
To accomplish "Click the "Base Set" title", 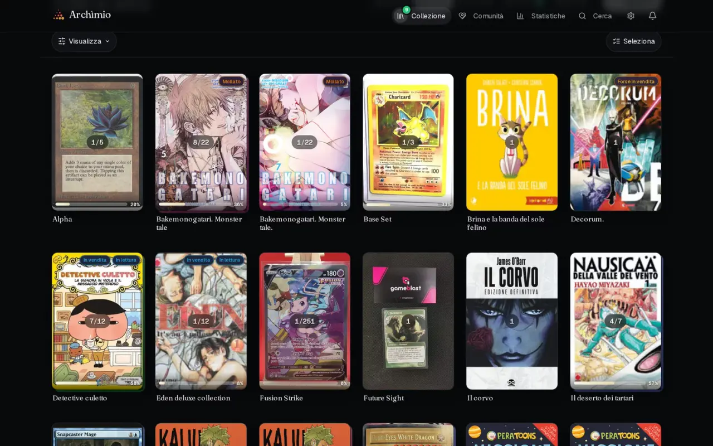I will pos(378,219).
